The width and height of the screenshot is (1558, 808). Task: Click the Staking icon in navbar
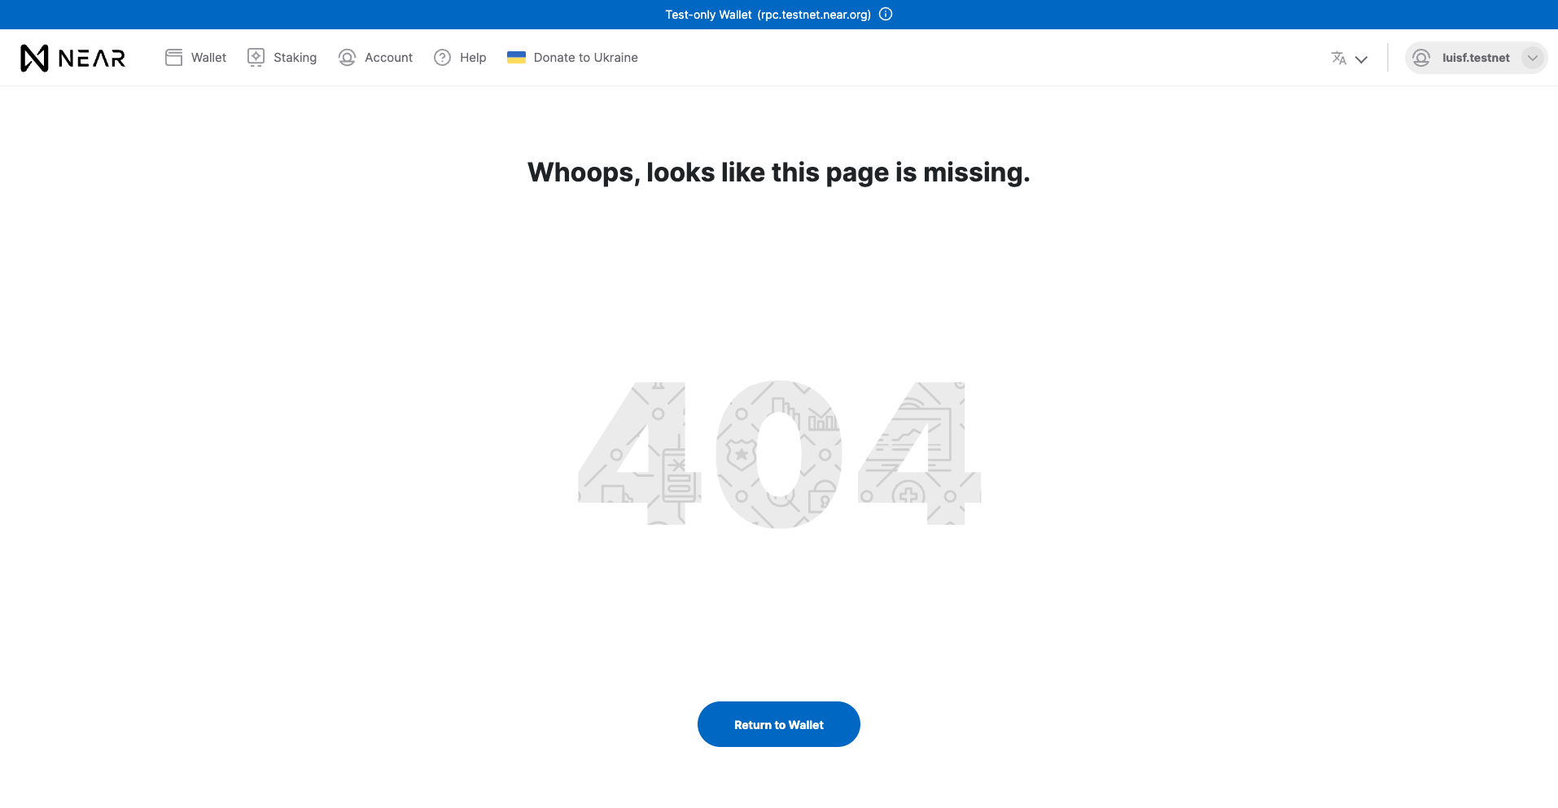click(256, 57)
